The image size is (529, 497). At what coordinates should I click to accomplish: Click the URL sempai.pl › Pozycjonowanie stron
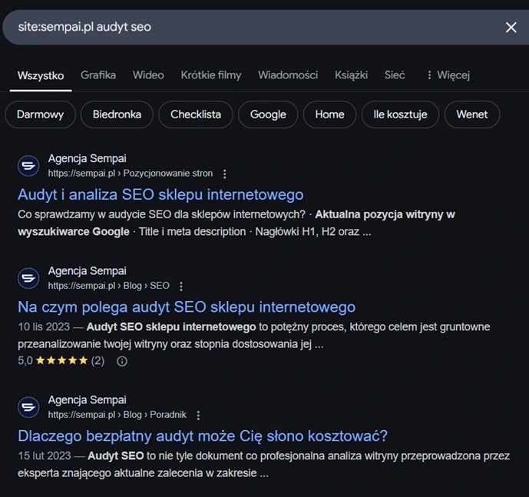[x=131, y=174]
